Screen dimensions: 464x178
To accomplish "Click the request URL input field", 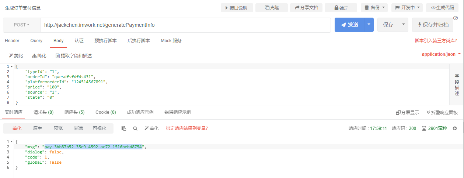I will [x=185, y=25].
